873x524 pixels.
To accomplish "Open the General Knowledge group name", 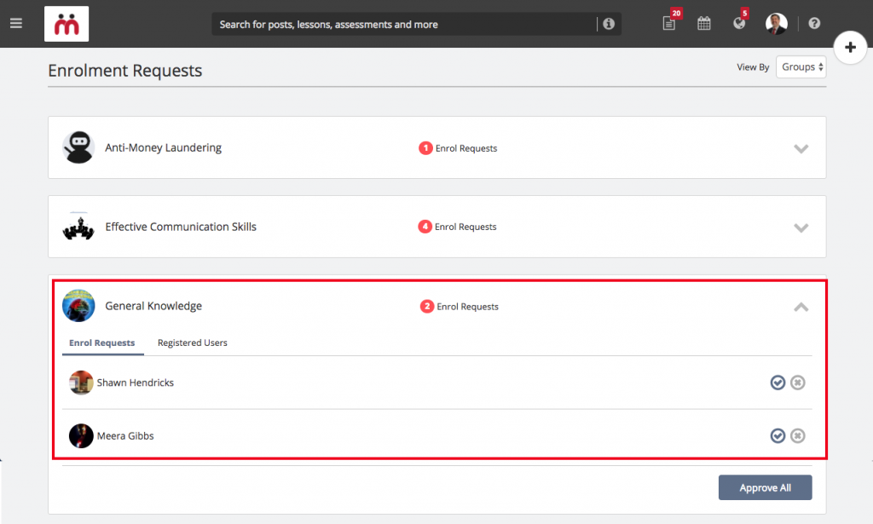I will (x=153, y=306).
